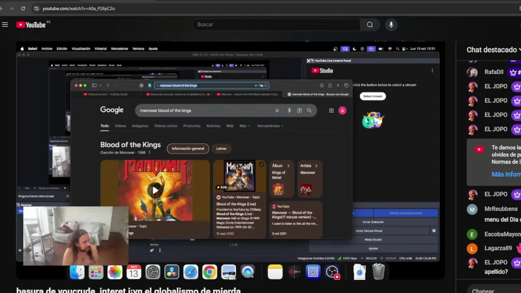The image size is (521, 293).
Task: Clear the Google search box with X
Action: coord(277,110)
